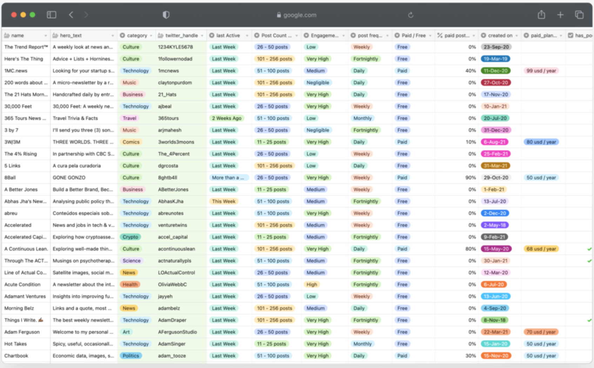Select the '23-Sep-20' created on date

[496, 47]
